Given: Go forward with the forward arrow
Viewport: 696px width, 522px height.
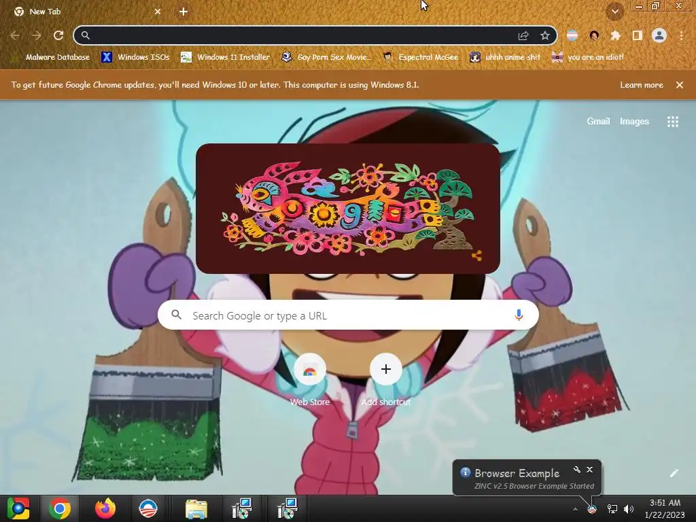Looking at the screenshot, I should click(x=37, y=35).
